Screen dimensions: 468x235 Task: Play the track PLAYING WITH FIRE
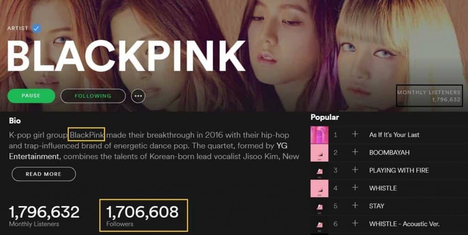pos(399,171)
